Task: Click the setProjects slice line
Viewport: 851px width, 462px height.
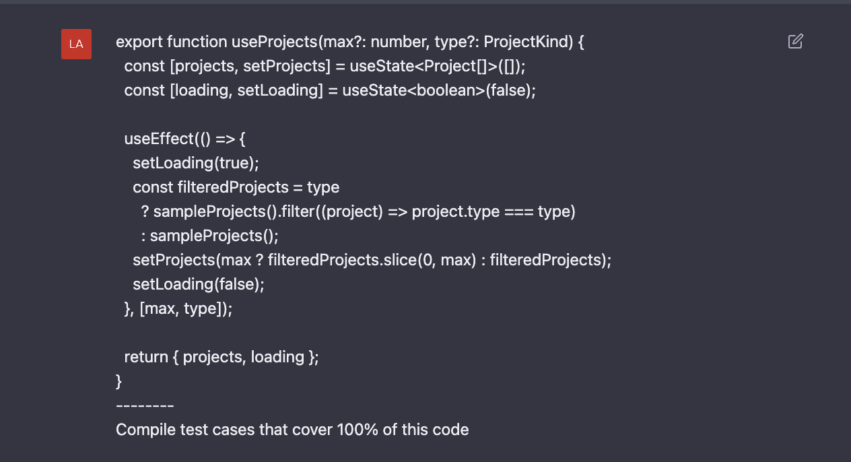Action: pyautogui.click(x=372, y=260)
